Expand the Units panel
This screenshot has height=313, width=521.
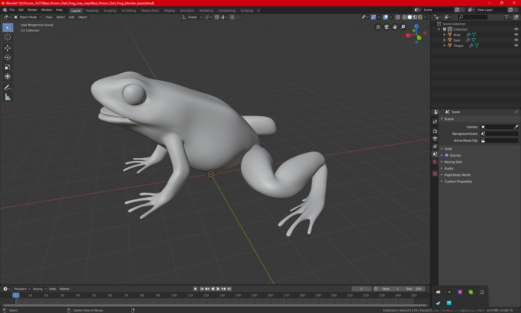[x=448, y=149]
